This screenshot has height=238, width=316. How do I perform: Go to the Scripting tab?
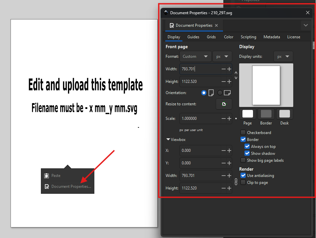(x=248, y=37)
